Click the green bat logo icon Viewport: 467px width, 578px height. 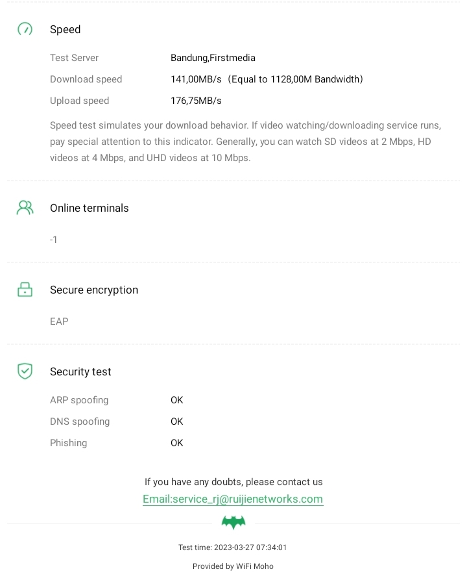coord(233,522)
